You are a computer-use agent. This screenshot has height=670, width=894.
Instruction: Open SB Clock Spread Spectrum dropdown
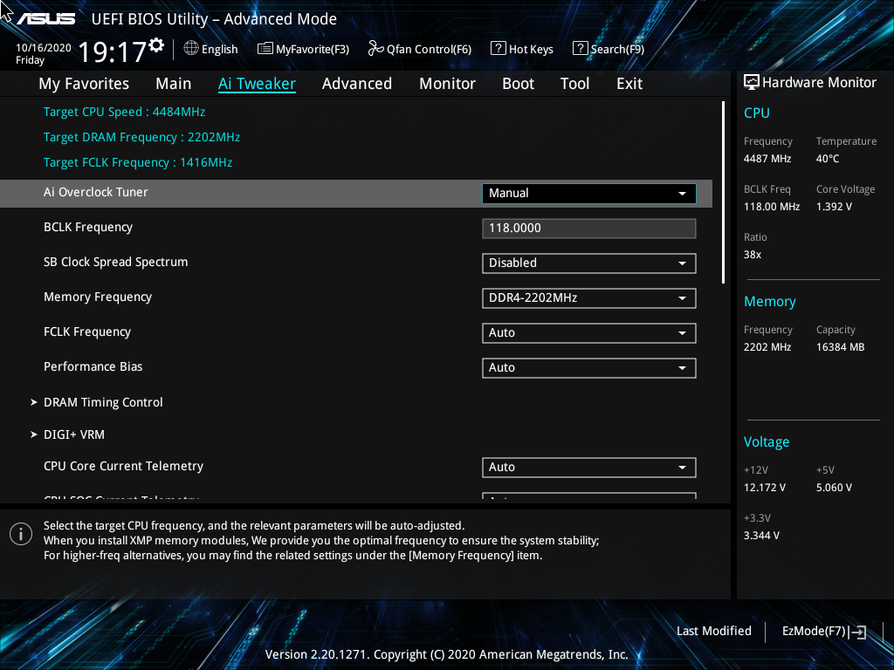[x=589, y=263]
